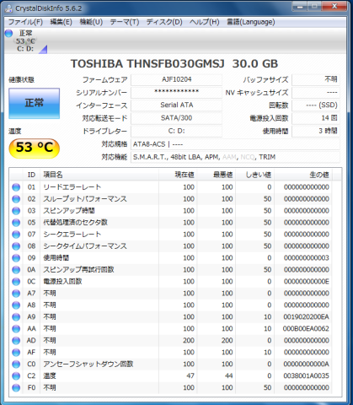Image resolution: width=353 pixels, height=405 pixels.
Task: Click worst value 44 in row C2
Action: [x=229, y=376]
